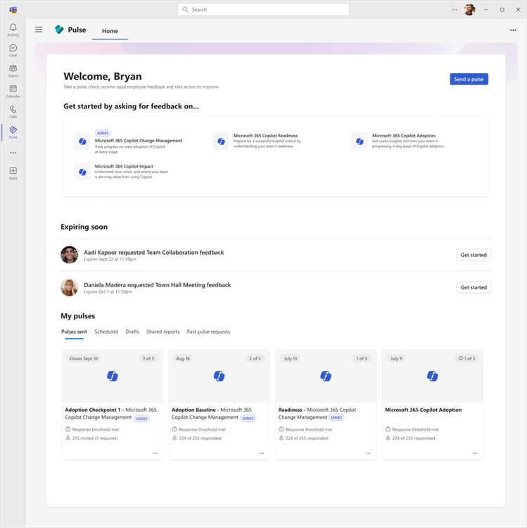The width and height of the screenshot is (527, 528).
Task: Open the Adoption Baseline pulse card thumbnail
Action: [x=219, y=377]
